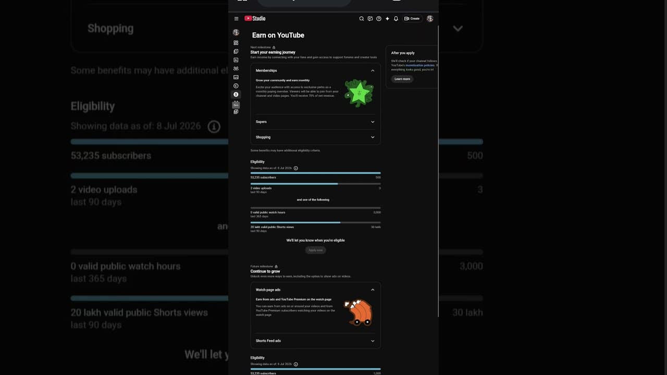Click the "Continue to grow" heading
The height and width of the screenshot is (375, 667).
[x=265, y=271]
